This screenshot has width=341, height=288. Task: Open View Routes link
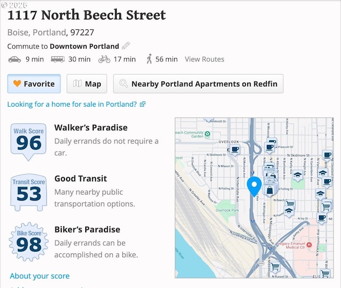pos(205,59)
